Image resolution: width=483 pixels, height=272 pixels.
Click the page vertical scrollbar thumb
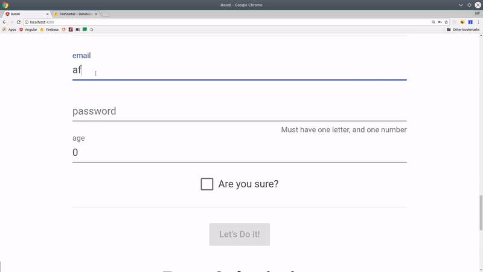(x=481, y=213)
